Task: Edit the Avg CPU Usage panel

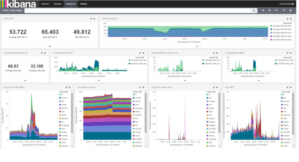Action: point(66,87)
